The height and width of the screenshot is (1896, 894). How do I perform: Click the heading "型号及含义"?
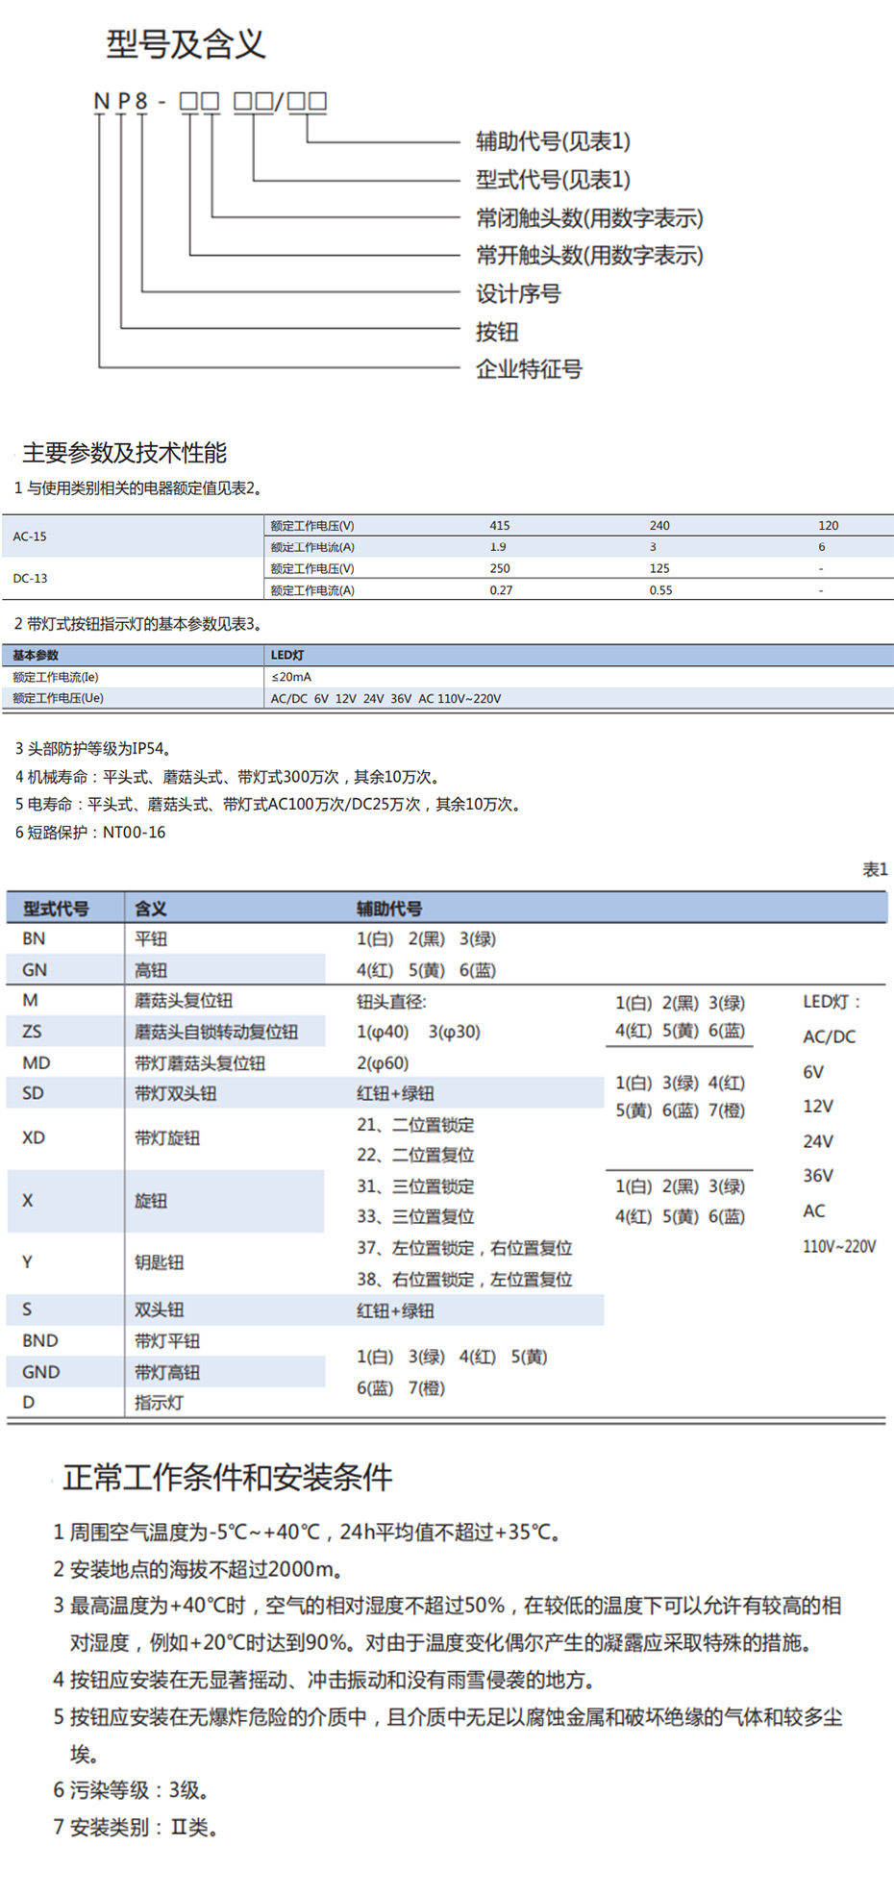point(185,44)
